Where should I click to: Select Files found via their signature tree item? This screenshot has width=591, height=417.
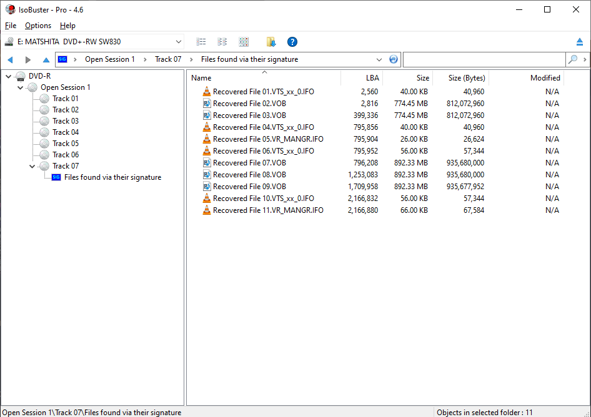click(112, 177)
